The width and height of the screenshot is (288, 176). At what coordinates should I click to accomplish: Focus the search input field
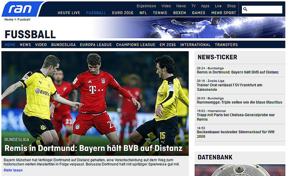(262, 10)
